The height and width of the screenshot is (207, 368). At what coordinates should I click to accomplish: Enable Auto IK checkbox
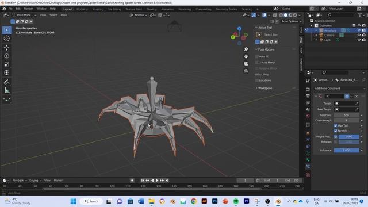coord(257,56)
